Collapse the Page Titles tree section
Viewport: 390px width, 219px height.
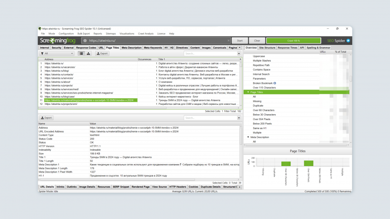[248, 92]
